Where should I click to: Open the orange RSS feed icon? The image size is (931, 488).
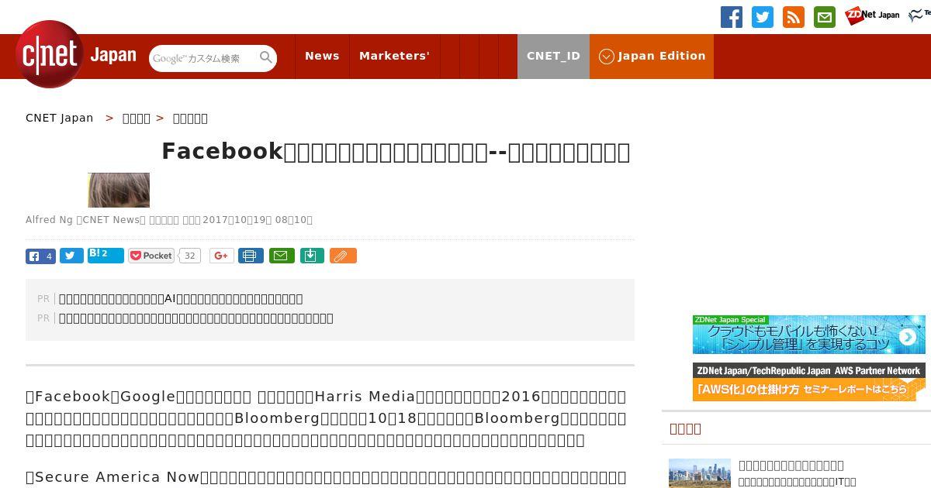794,17
